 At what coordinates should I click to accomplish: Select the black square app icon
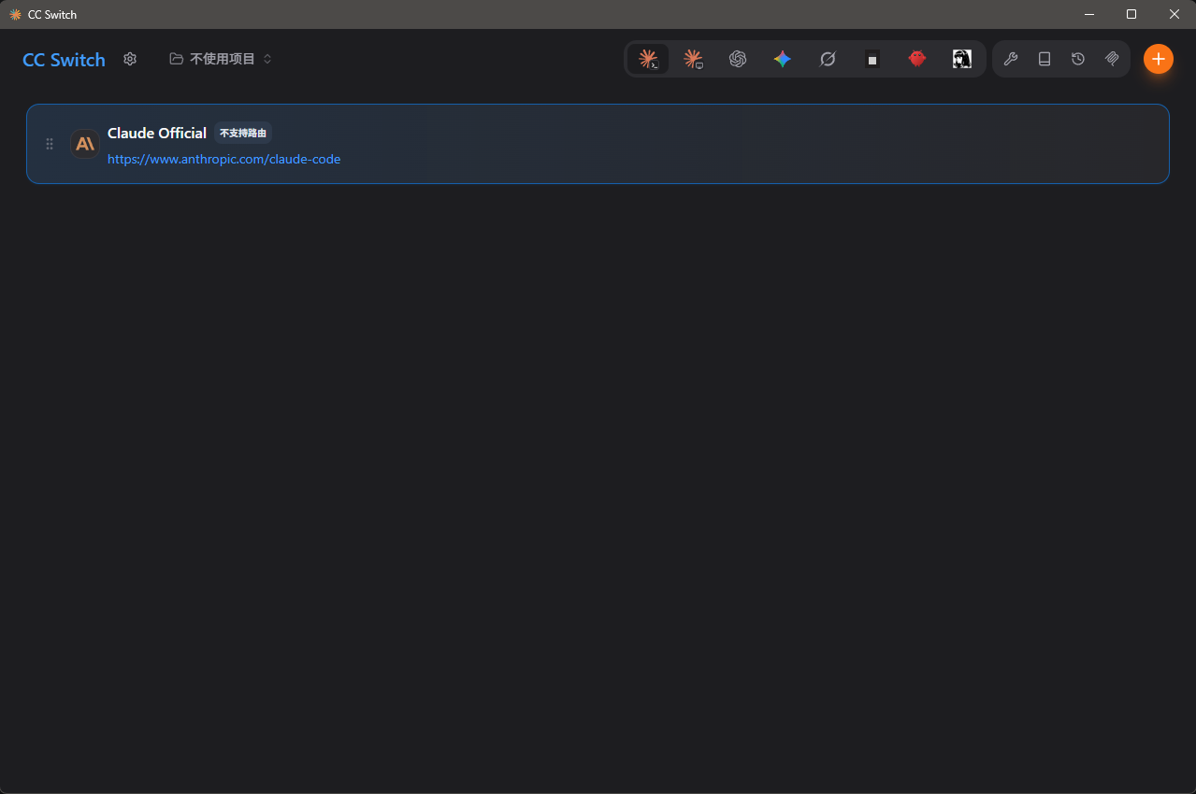pos(872,59)
